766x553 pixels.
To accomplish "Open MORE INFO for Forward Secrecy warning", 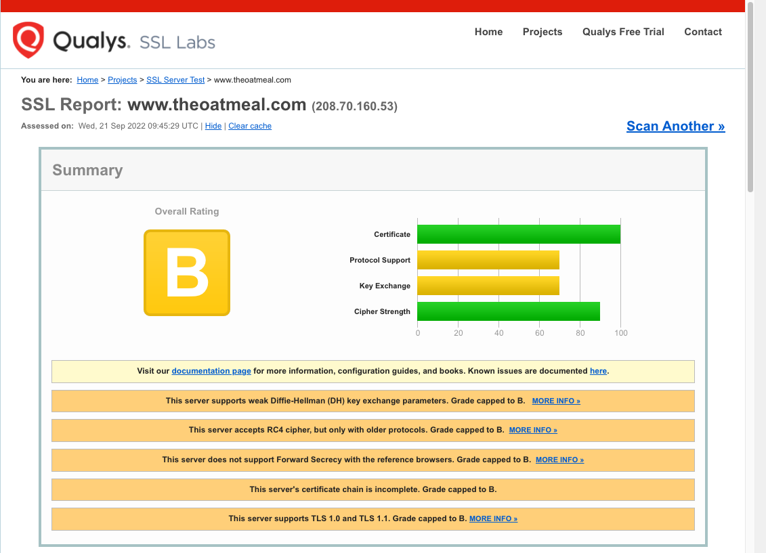I will (x=559, y=460).
